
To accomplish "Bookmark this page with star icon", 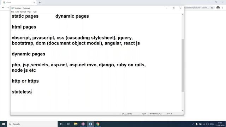I will [212, 8].
